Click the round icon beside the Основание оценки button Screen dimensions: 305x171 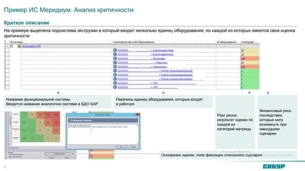tap(73, 154)
